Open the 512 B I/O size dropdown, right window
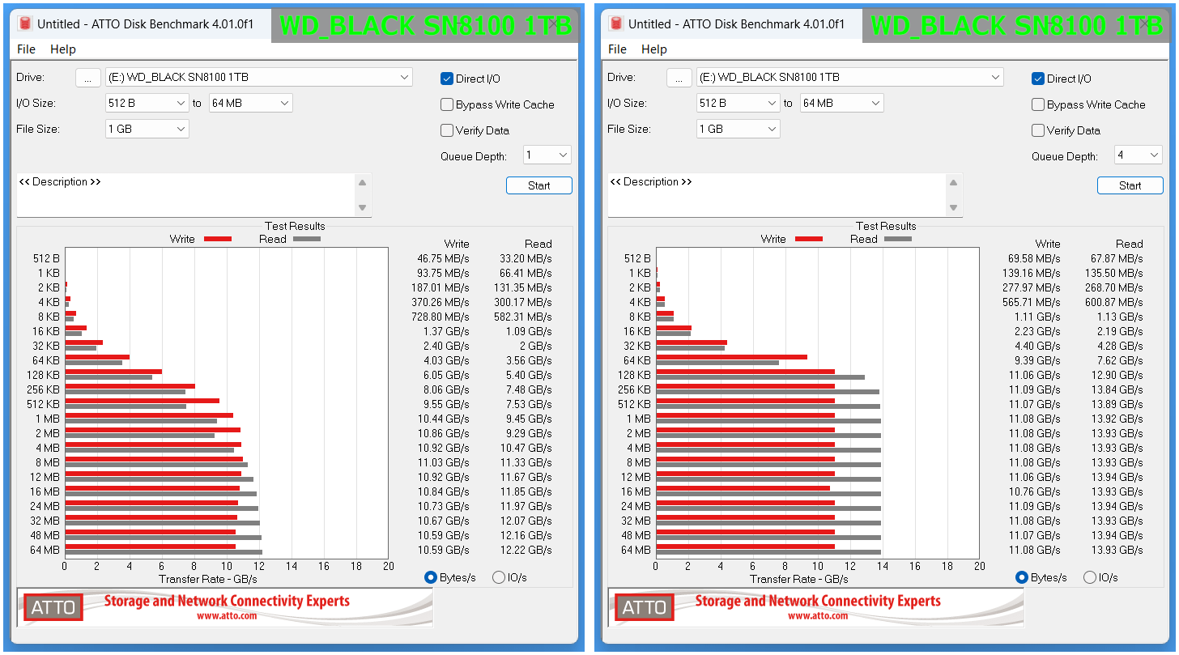 (738, 104)
